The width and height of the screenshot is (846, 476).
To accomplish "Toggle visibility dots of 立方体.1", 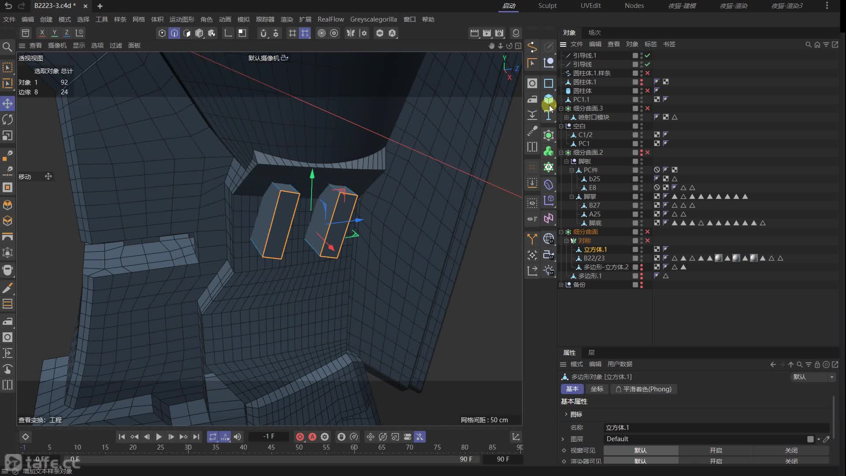I will tap(642, 249).
